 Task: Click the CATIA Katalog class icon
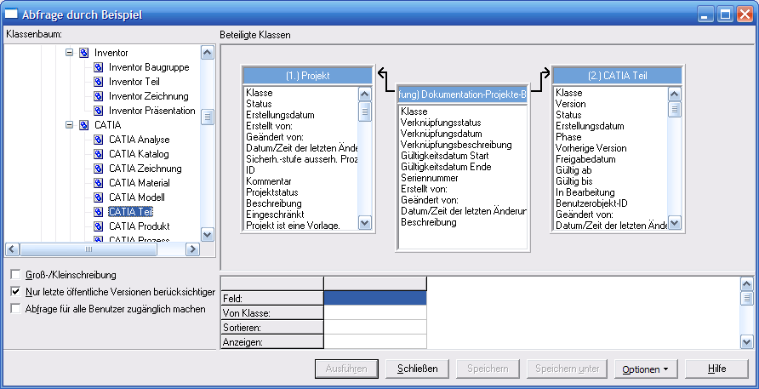[98, 154]
